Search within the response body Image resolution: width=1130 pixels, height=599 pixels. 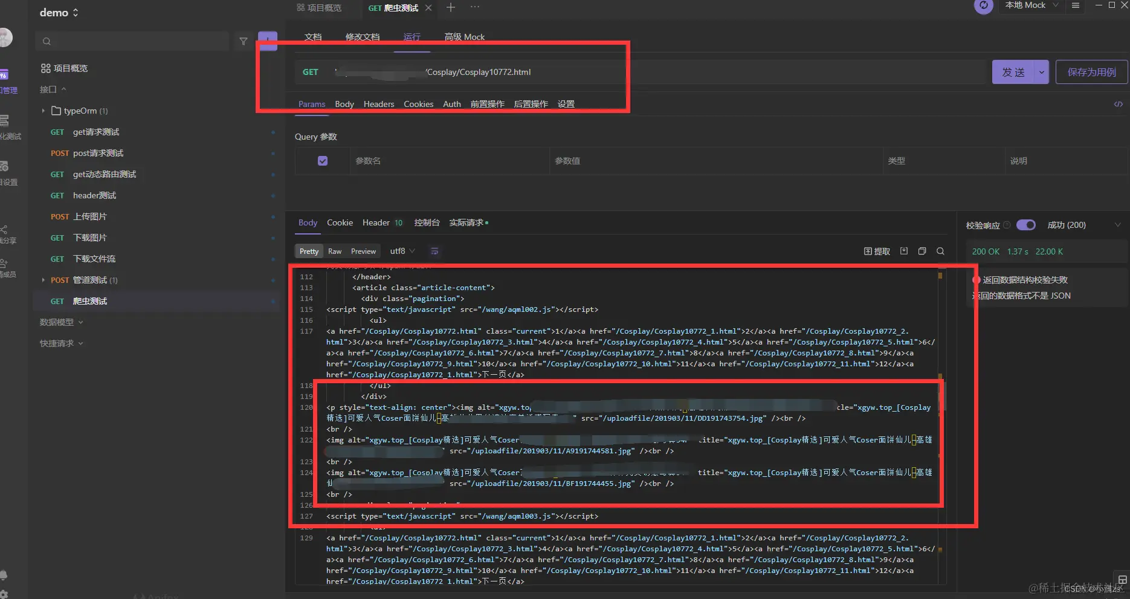point(940,251)
